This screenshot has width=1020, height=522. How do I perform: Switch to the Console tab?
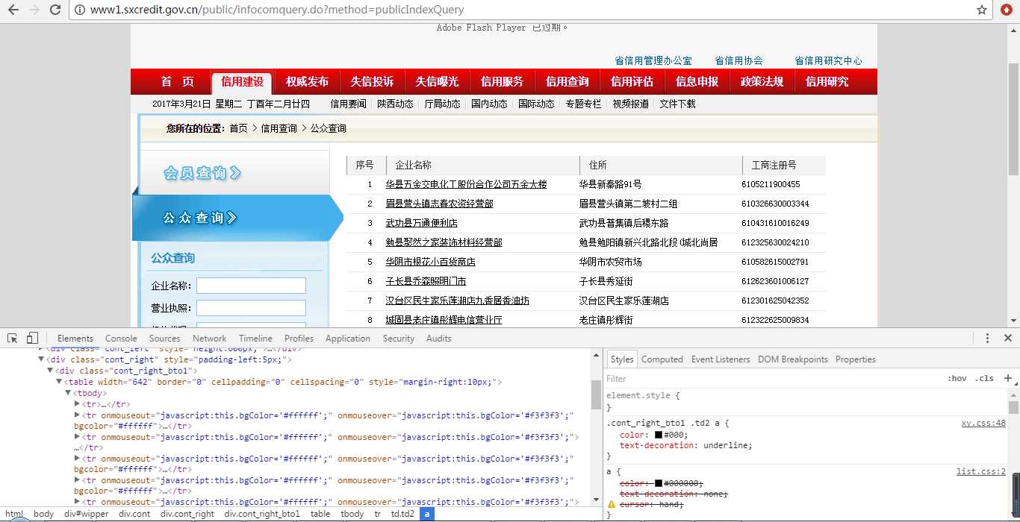pyautogui.click(x=121, y=338)
